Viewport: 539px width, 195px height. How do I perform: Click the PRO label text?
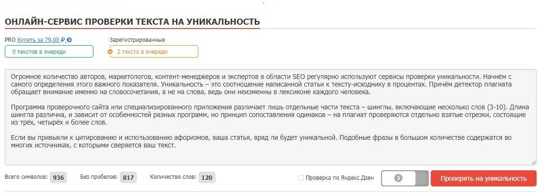click(x=10, y=40)
